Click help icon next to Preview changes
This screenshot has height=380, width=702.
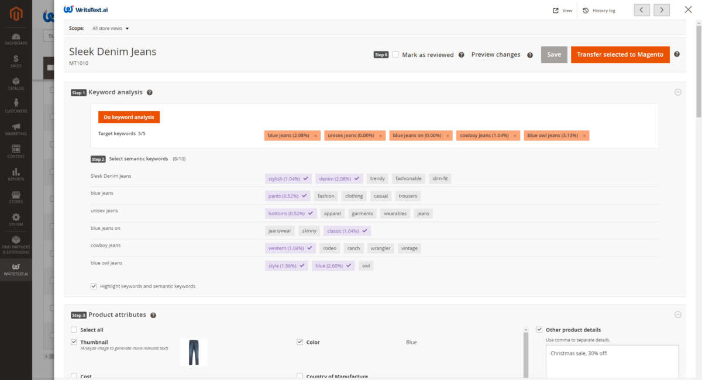530,55
